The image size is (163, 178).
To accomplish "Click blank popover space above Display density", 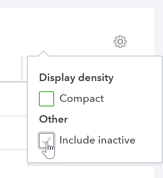I will point(95,64).
